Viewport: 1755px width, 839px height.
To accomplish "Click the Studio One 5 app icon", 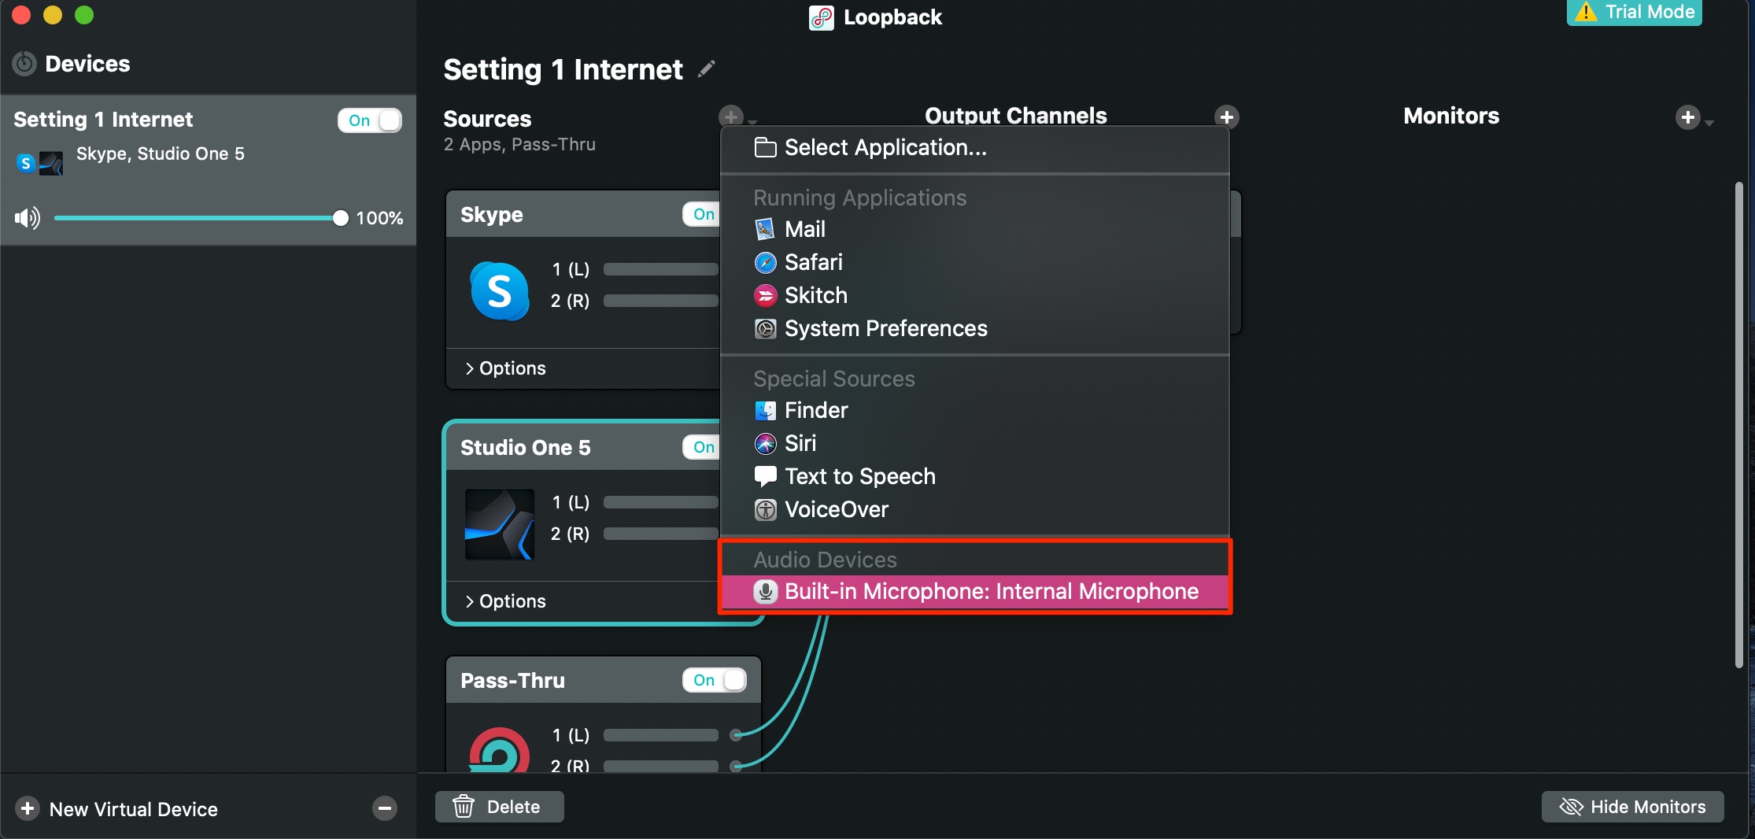I will point(500,524).
